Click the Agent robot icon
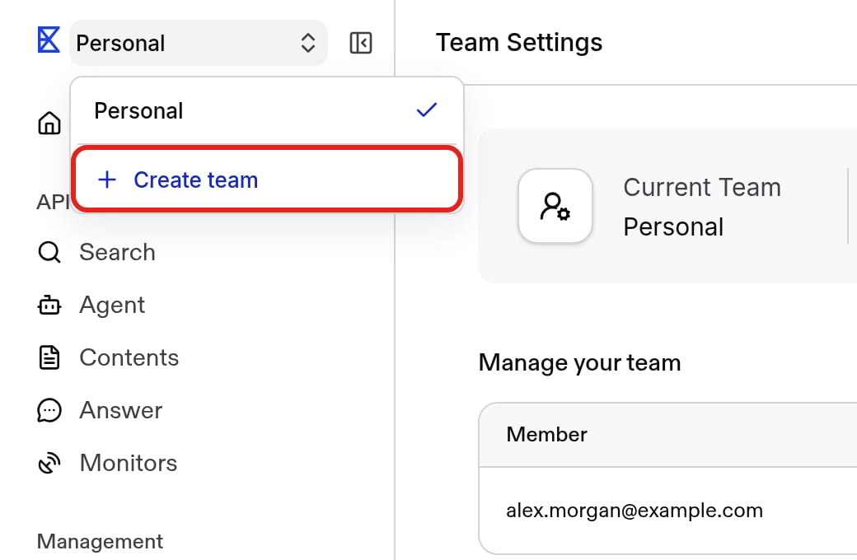Image resolution: width=857 pixels, height=560 pixels. coord(49,305)
